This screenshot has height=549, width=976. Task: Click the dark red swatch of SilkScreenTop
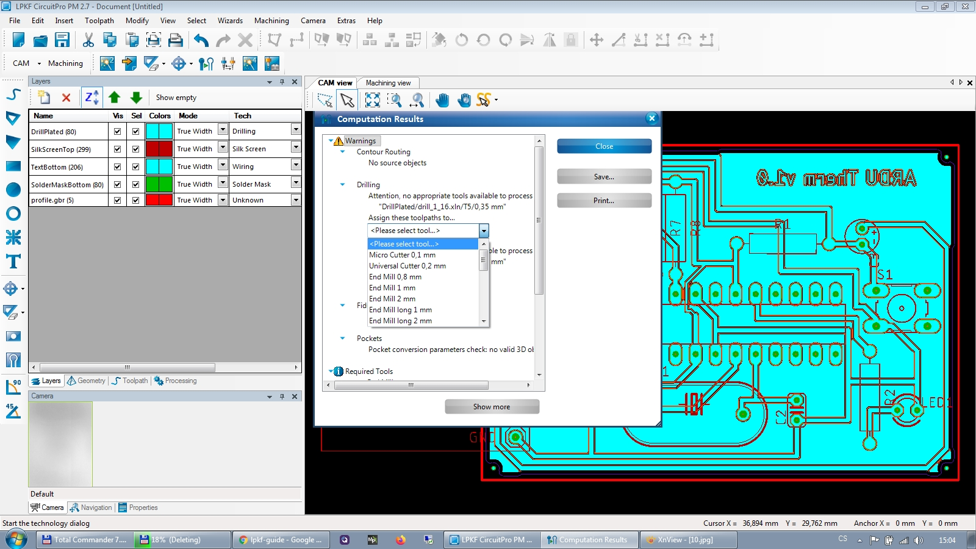(x=159, y=149)
